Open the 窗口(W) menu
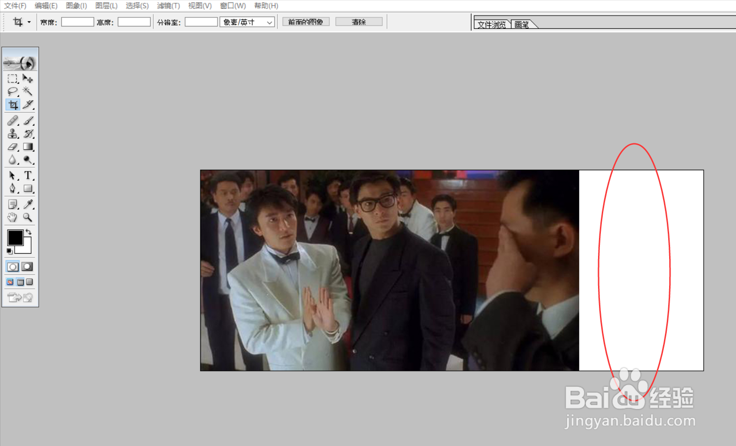This screenshot has height=446, width=736. (233, 6)
